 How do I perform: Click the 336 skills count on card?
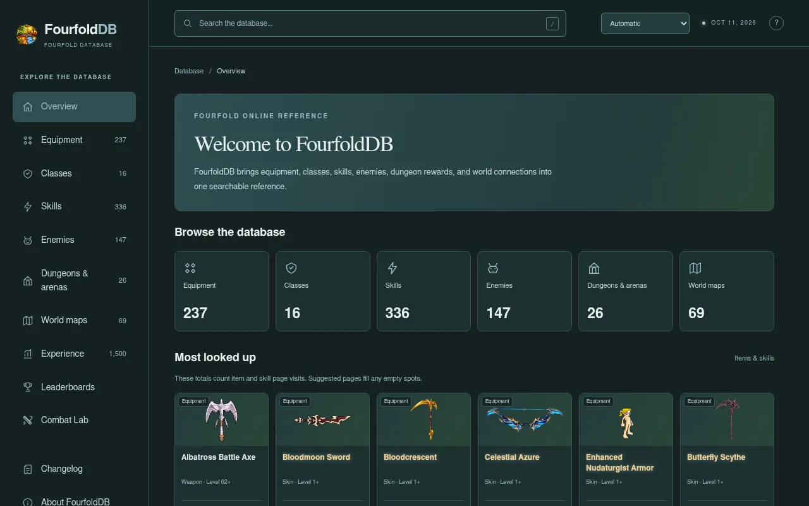[x=398, y=313]
